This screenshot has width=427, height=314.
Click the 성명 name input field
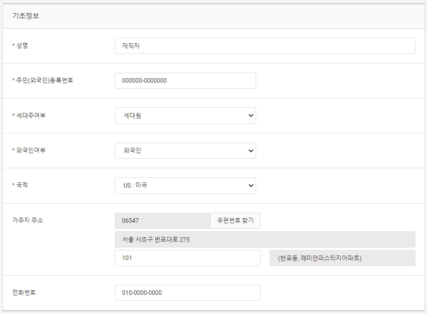[265, 46]
